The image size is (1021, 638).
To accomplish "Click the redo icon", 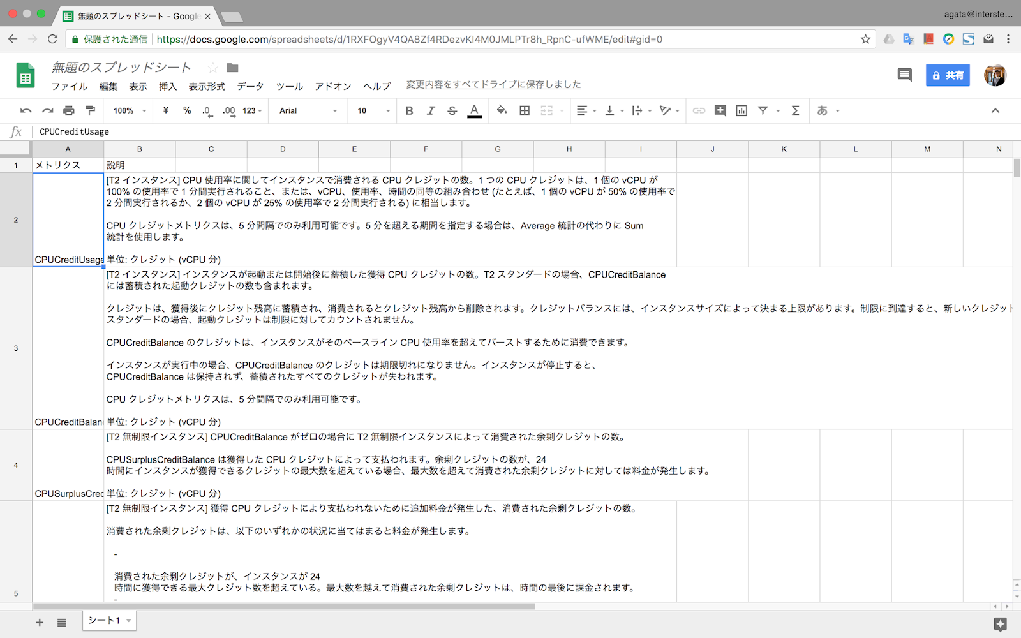I will (47, 111).
